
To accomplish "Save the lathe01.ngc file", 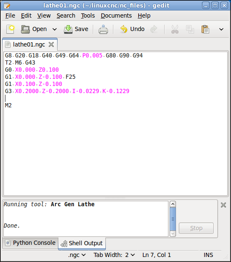I will pyautogui.click(x=76, y=29).
